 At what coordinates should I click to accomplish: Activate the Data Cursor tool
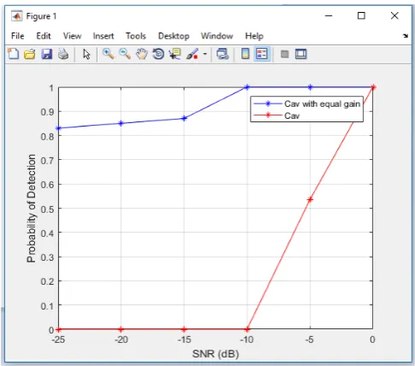175,54
